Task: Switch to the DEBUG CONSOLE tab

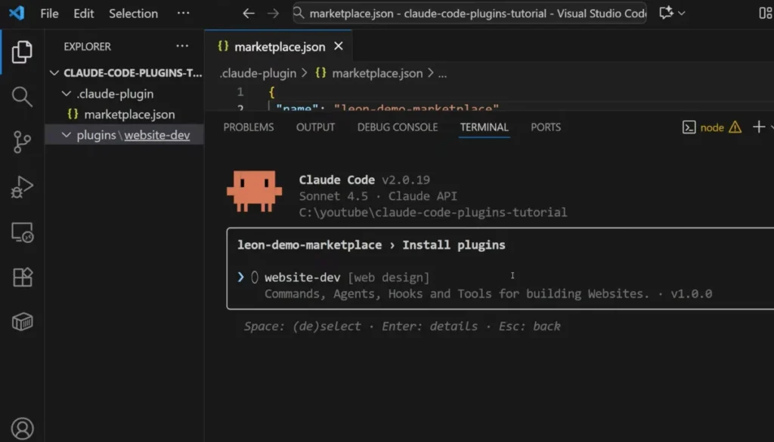Action: (396, 127)
